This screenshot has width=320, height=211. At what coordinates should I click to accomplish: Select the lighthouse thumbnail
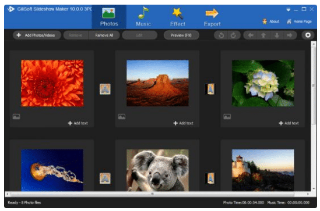[x=263, y=170]
